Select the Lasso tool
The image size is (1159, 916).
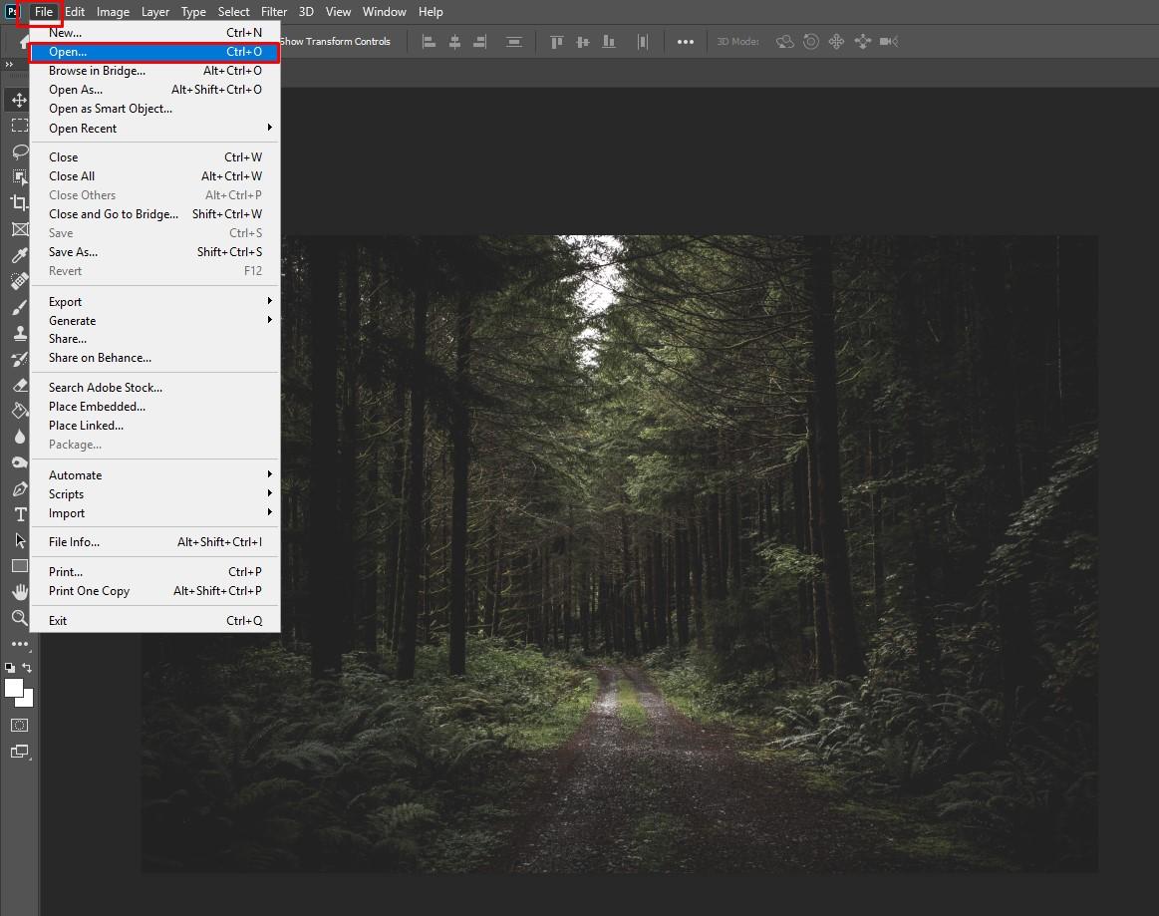[x=19, y=152]
